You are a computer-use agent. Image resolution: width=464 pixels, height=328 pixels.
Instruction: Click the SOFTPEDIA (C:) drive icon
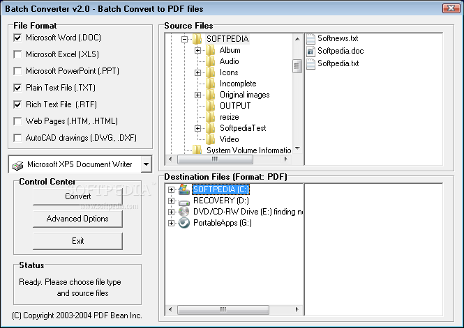(x=184, y=189)
